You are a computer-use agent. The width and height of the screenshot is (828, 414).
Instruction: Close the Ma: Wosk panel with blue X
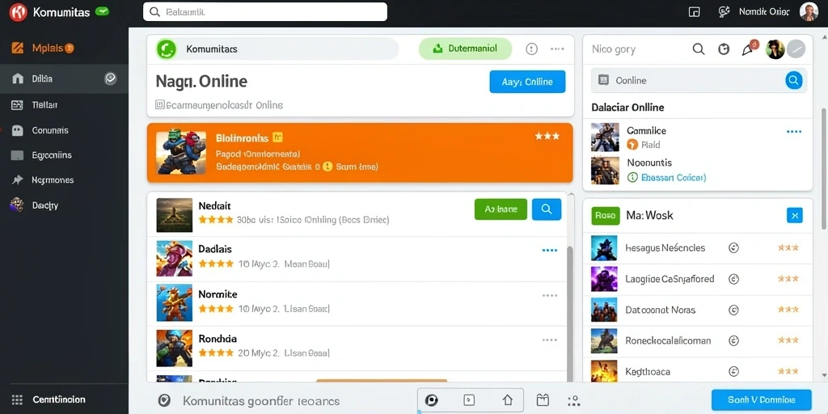coord(795,215)
